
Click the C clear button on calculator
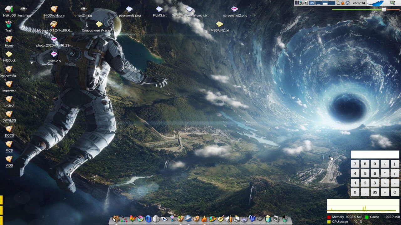[x=395, y=192]
